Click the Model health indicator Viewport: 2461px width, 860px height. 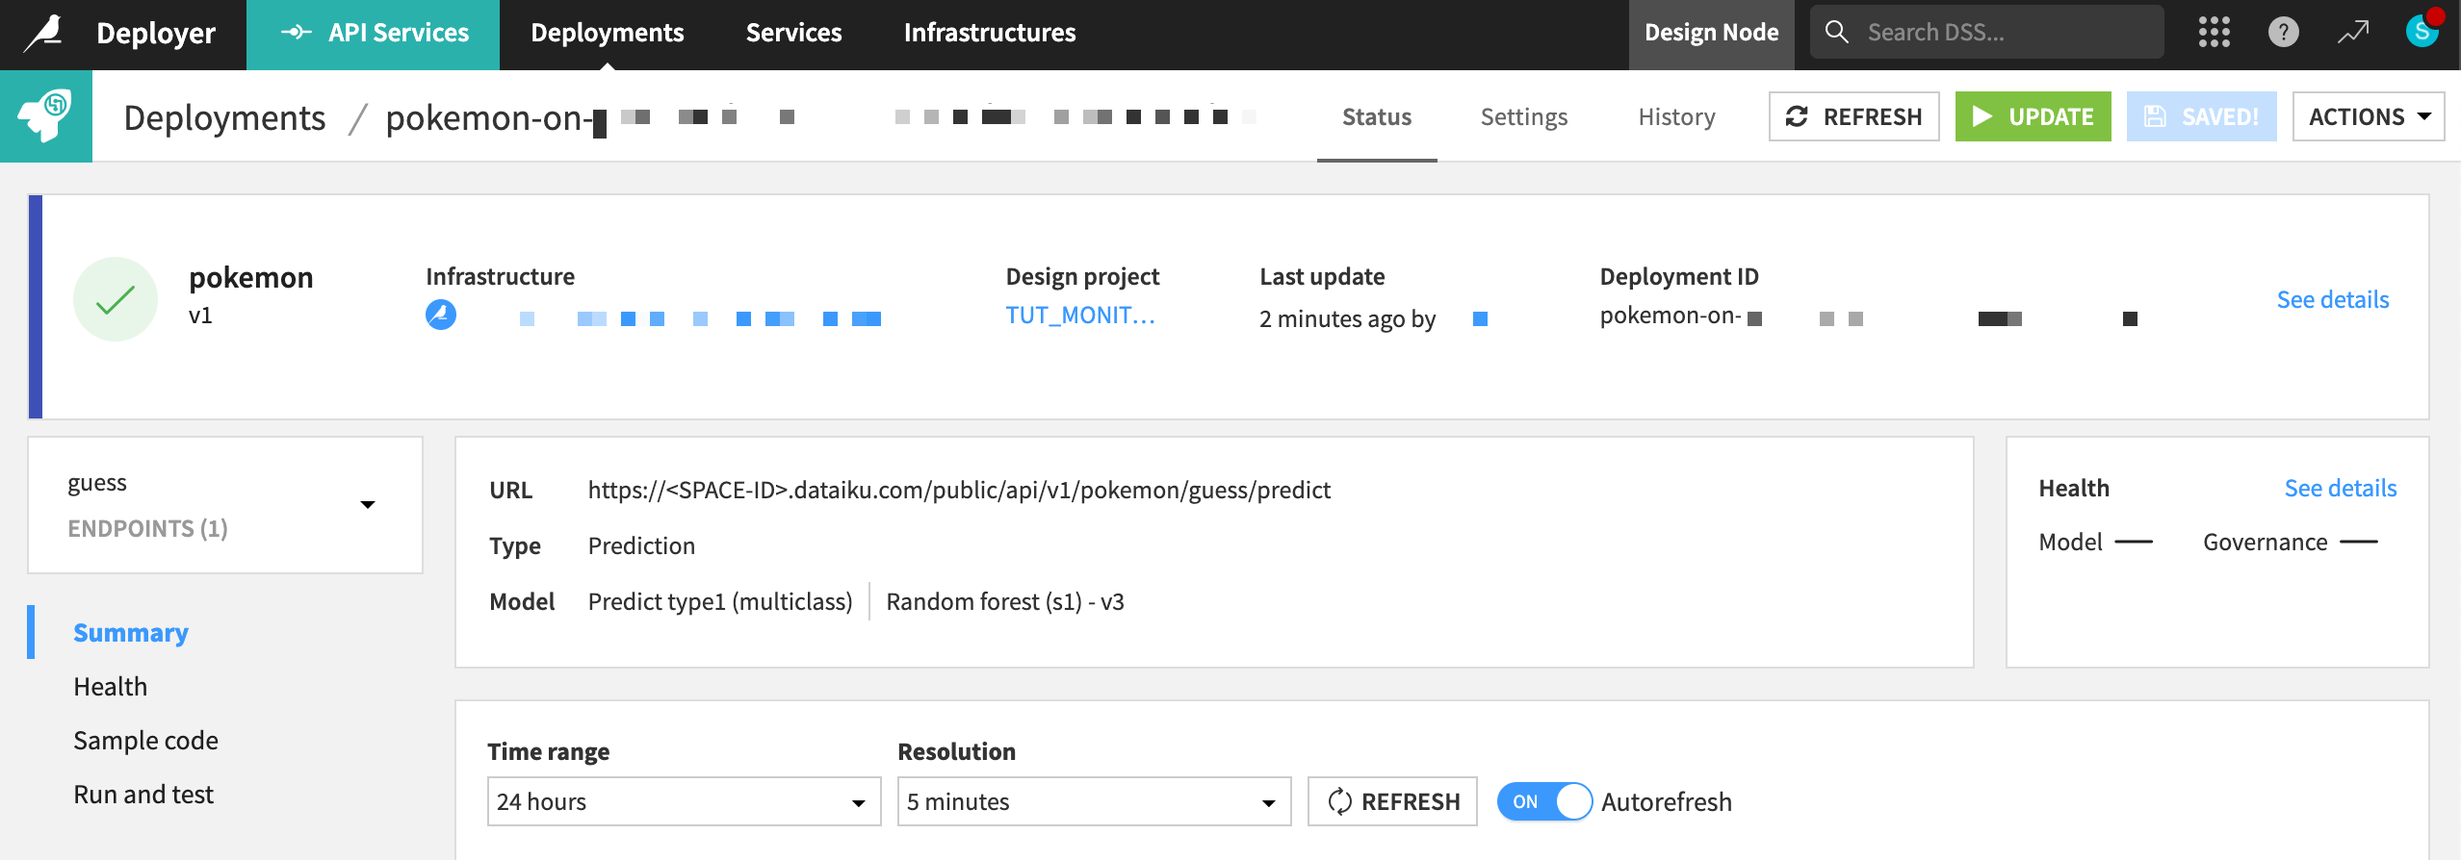click(x=2095, y=542)
